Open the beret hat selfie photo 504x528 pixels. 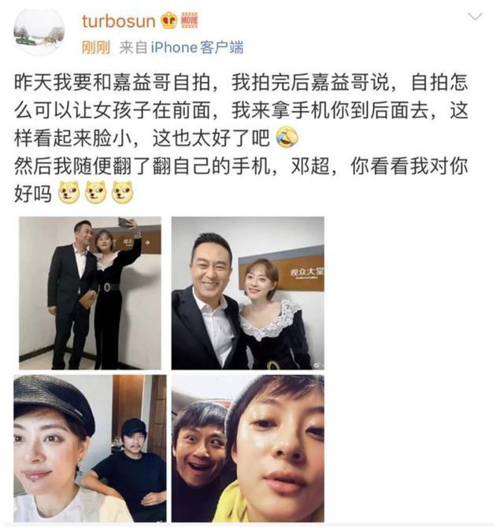point(90,448)
